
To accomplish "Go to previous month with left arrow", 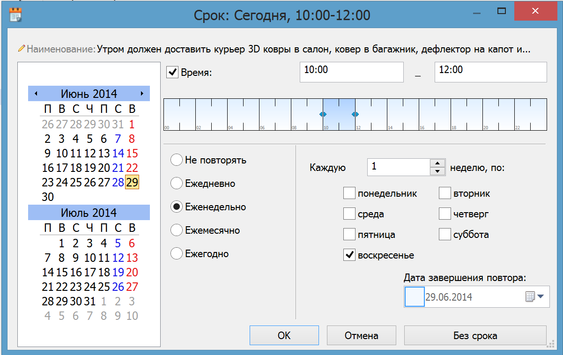I will click(x=36, y=94).
